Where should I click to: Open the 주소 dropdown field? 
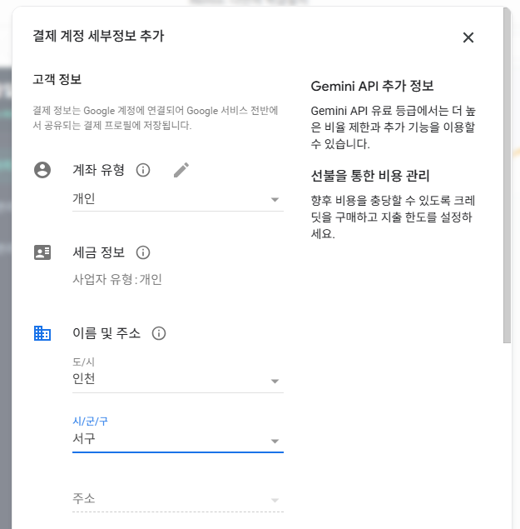pyautogui.click(x=178, y=499)
